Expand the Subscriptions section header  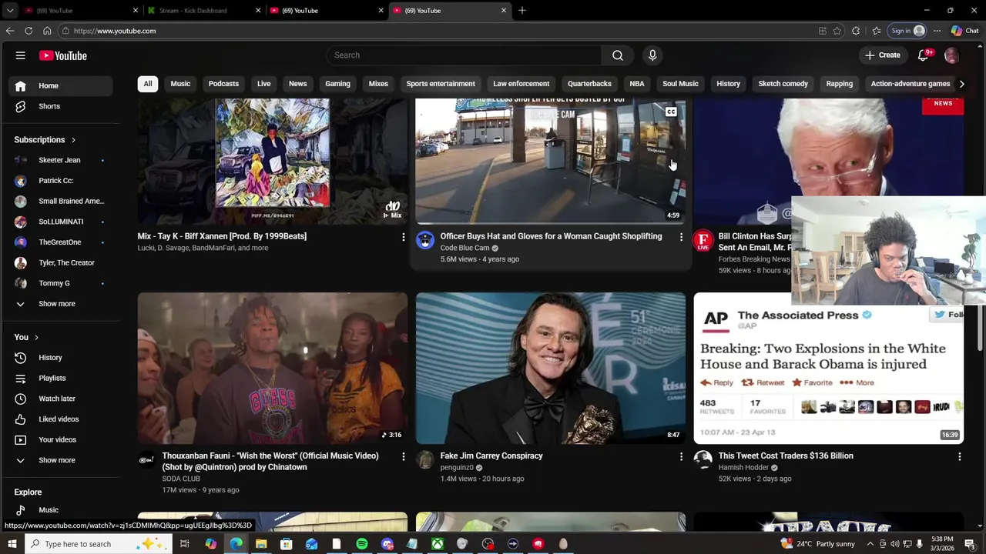click(x=45, y=140)
